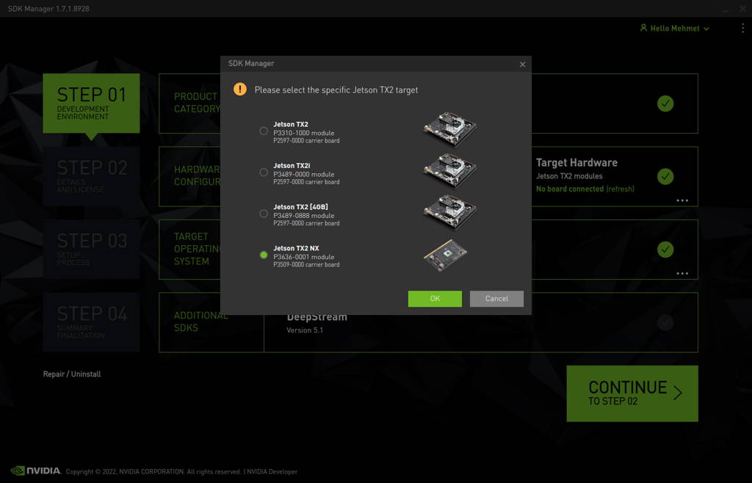This screenshot has height=483, width=752.
Task: Click the SDK Manager 1.7.1.8928 title text
Action: point(48,9)
